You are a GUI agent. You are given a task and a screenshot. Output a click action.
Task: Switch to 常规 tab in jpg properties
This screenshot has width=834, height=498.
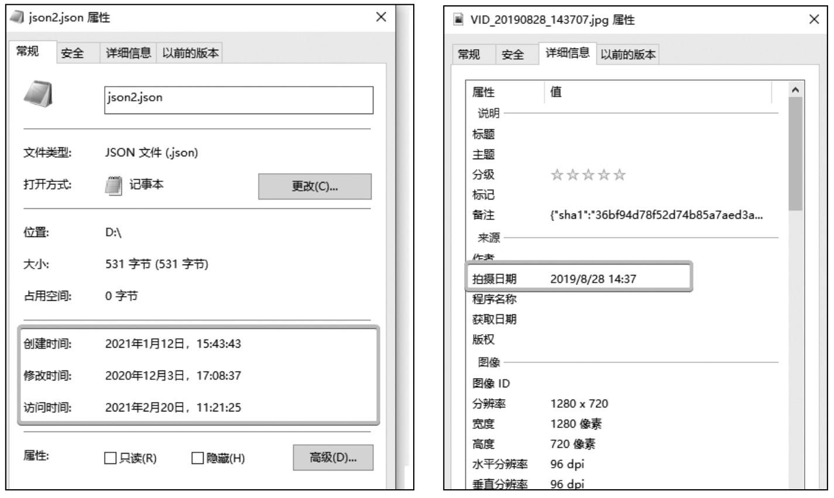click(469, 55)
